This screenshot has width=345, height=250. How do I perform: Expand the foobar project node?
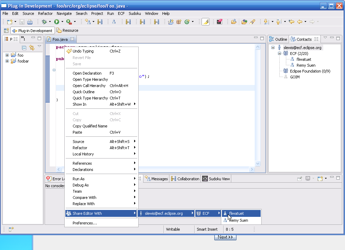click(7, 61)
